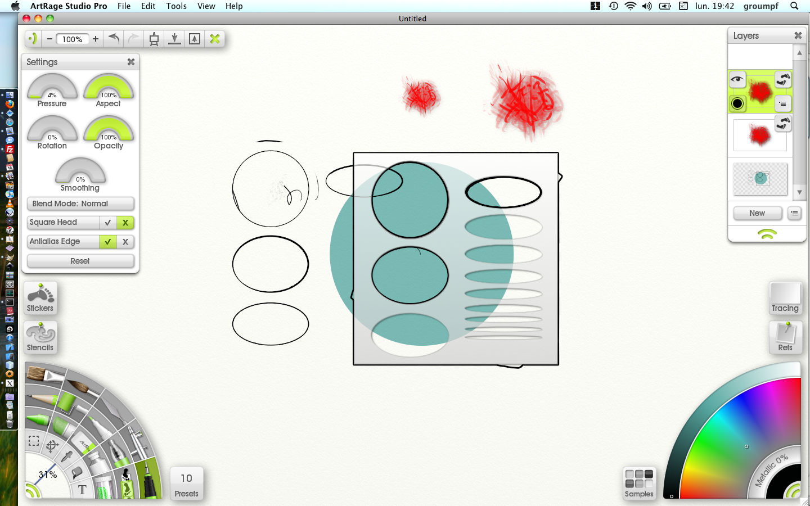Turn off Antialias Edge with its X
Image resolution: width=810 pixels, height=506 pixels.
[125, 242]
